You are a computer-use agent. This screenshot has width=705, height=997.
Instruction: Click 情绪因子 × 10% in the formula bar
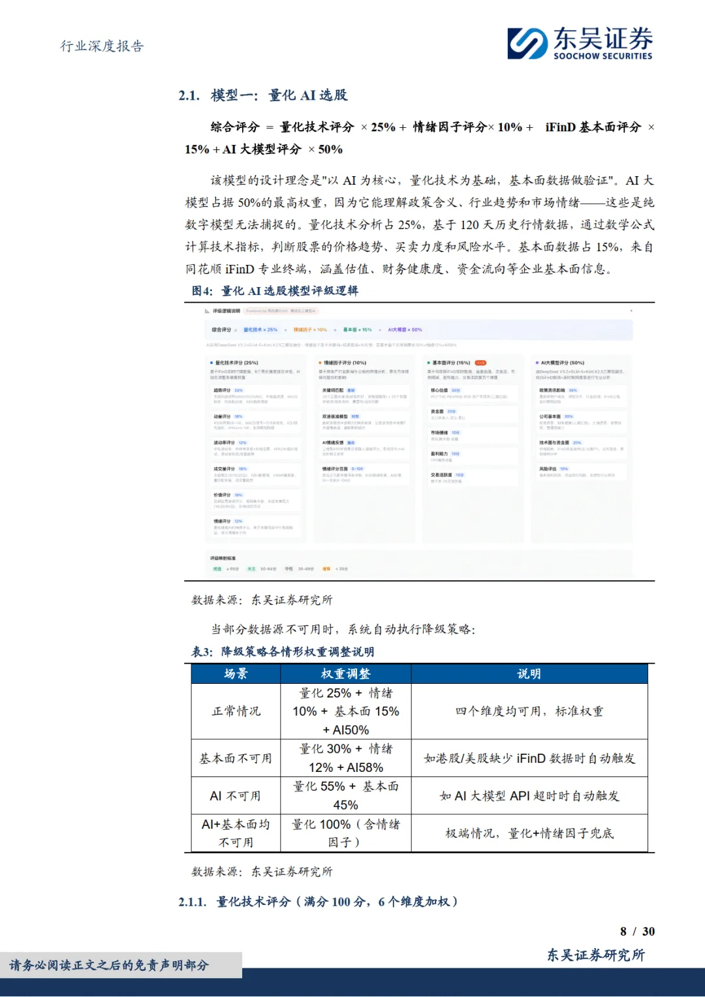pos(310,330)
